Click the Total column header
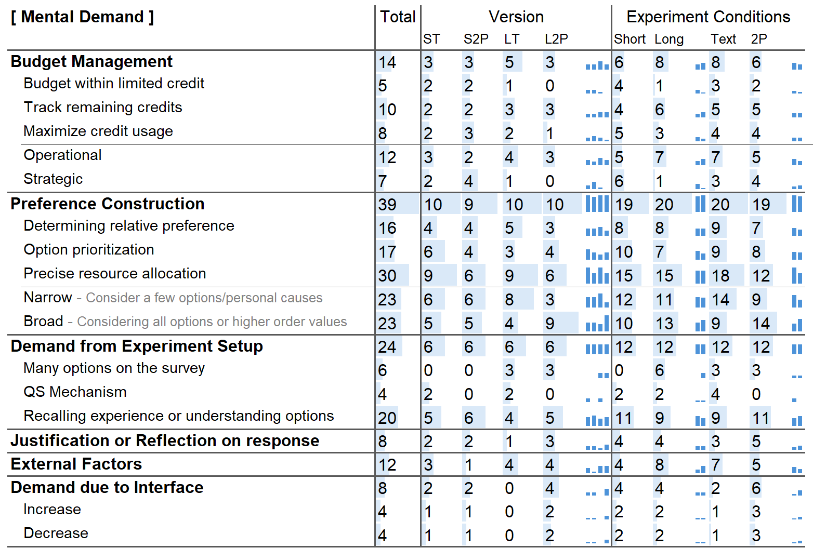This screenshot has width=813, height=548. 398,17
